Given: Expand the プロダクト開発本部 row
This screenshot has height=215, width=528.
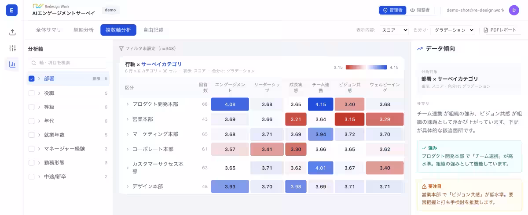Looking at the screenshot, I should pos(128,104).
